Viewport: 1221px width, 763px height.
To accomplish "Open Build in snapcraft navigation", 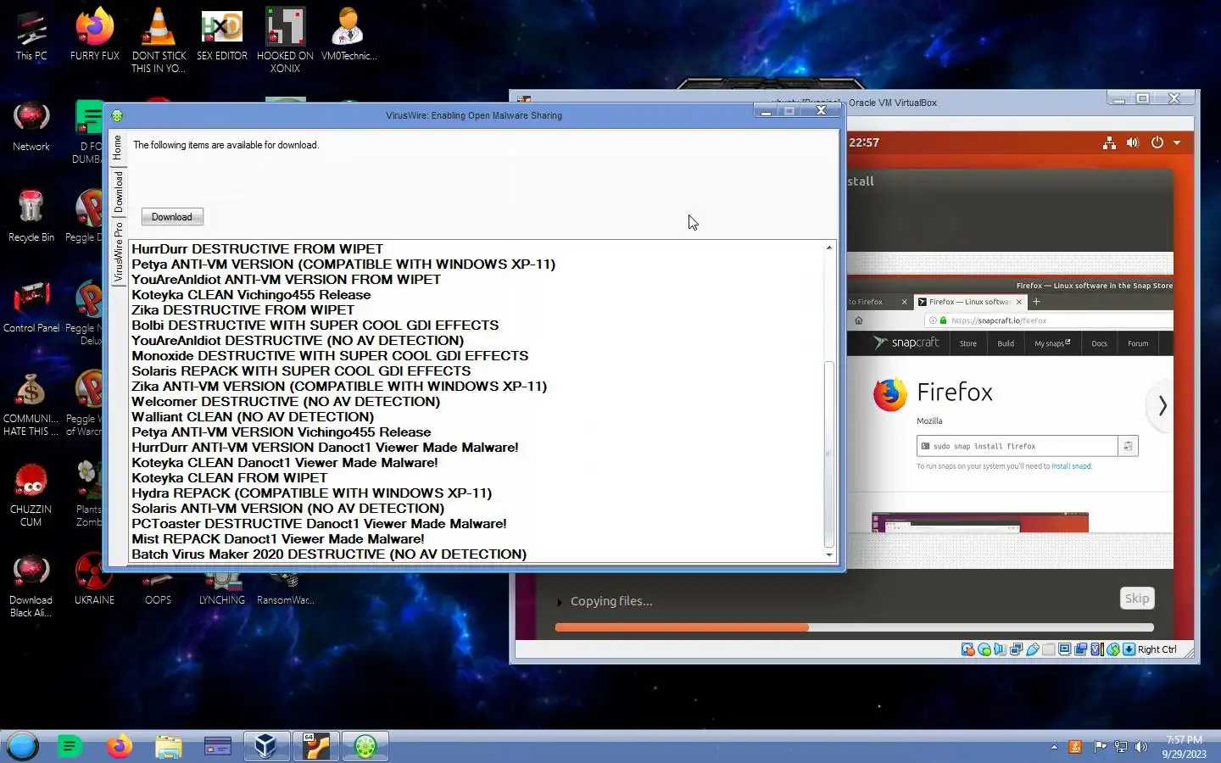I will click(x=1006, y=343).
